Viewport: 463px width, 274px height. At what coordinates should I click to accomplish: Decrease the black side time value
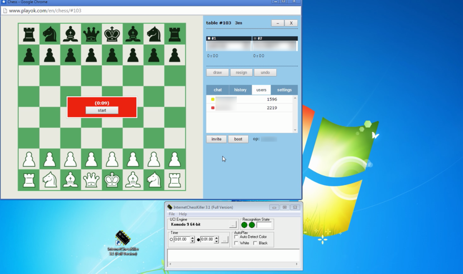click(x=217, y=241)
